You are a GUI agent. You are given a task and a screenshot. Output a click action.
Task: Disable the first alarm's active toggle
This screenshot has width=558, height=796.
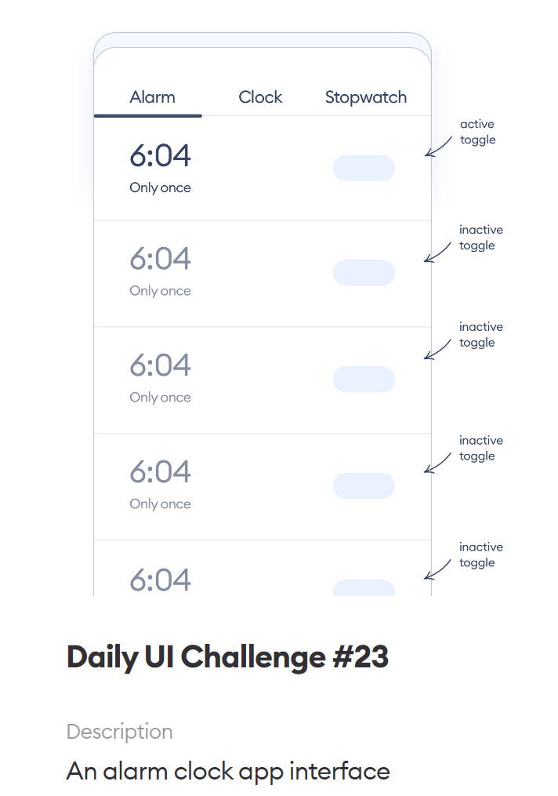[x=364, y=168]
